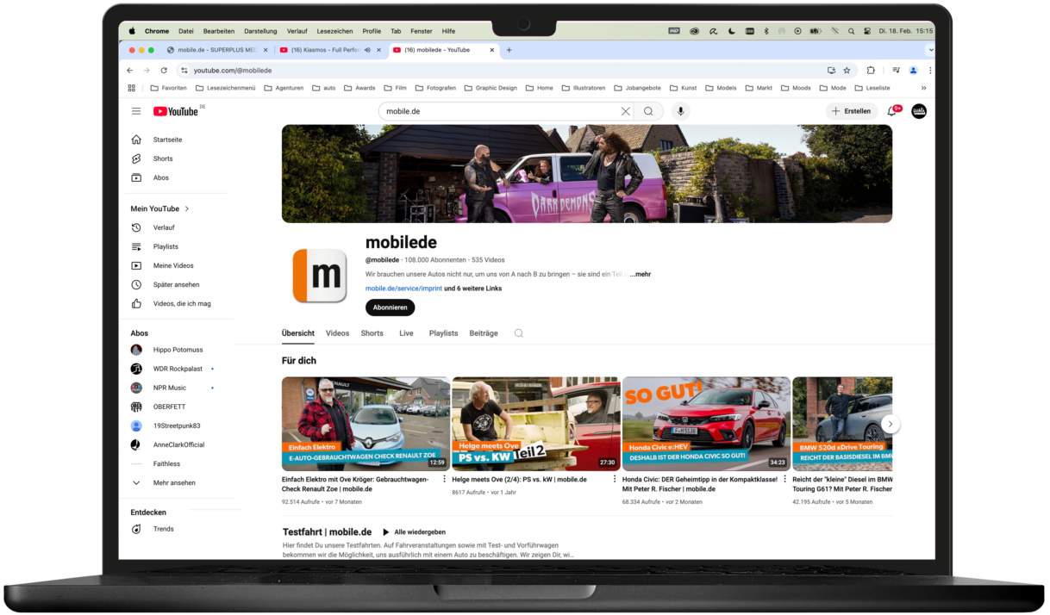Start voice search with the microphone icon
Image resolution: width=1050 pixels, height=615 pixels.
[681, 111]
